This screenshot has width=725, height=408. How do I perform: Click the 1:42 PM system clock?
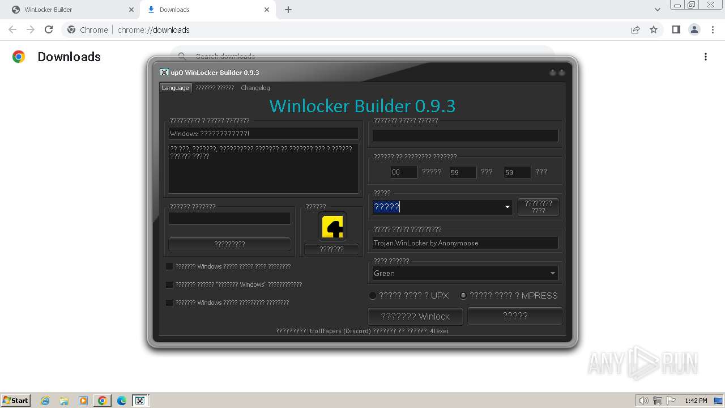pyautogui.click(x=696, y=401)
